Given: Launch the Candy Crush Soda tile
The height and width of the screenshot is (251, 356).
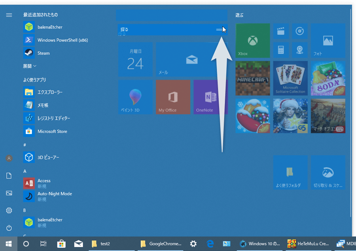Looking at the screenshot, I should [328, 78].
